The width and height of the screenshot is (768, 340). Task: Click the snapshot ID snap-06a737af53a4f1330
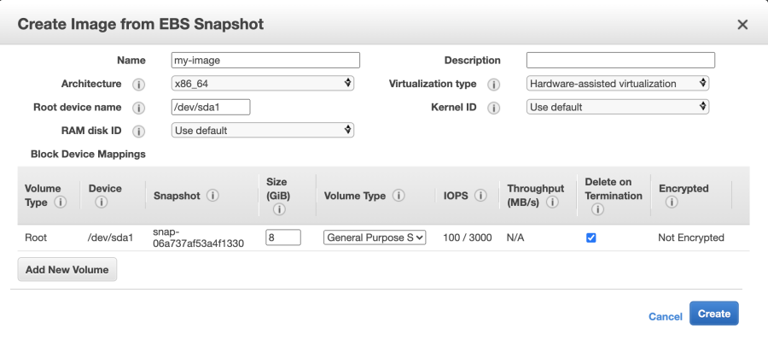[198, 237]
